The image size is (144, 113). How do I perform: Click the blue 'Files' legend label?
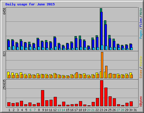point(141,23)
